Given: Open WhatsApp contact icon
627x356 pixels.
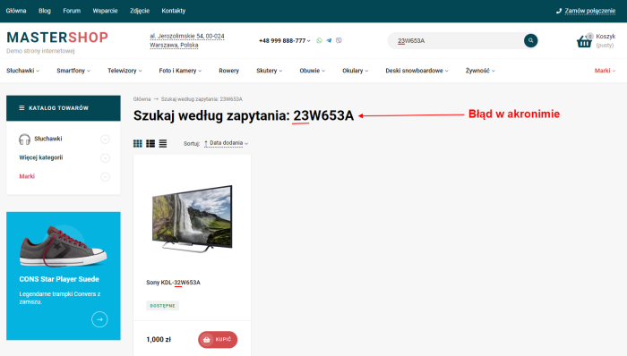Looking at the screenshot, I should (319, 40).
